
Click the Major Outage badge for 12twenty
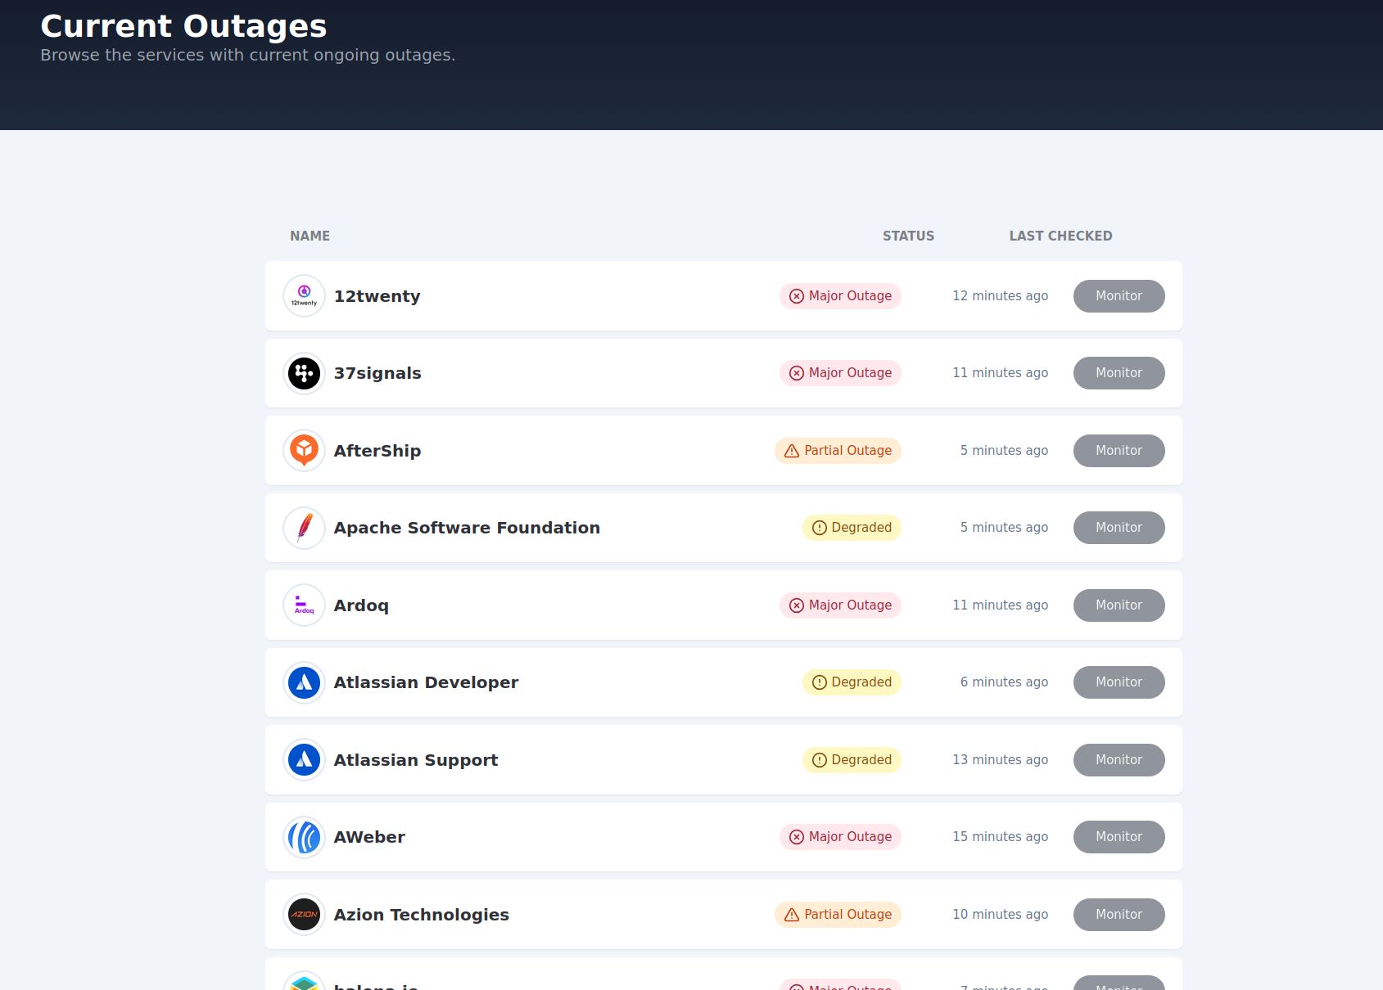click(x=839, y=295)
